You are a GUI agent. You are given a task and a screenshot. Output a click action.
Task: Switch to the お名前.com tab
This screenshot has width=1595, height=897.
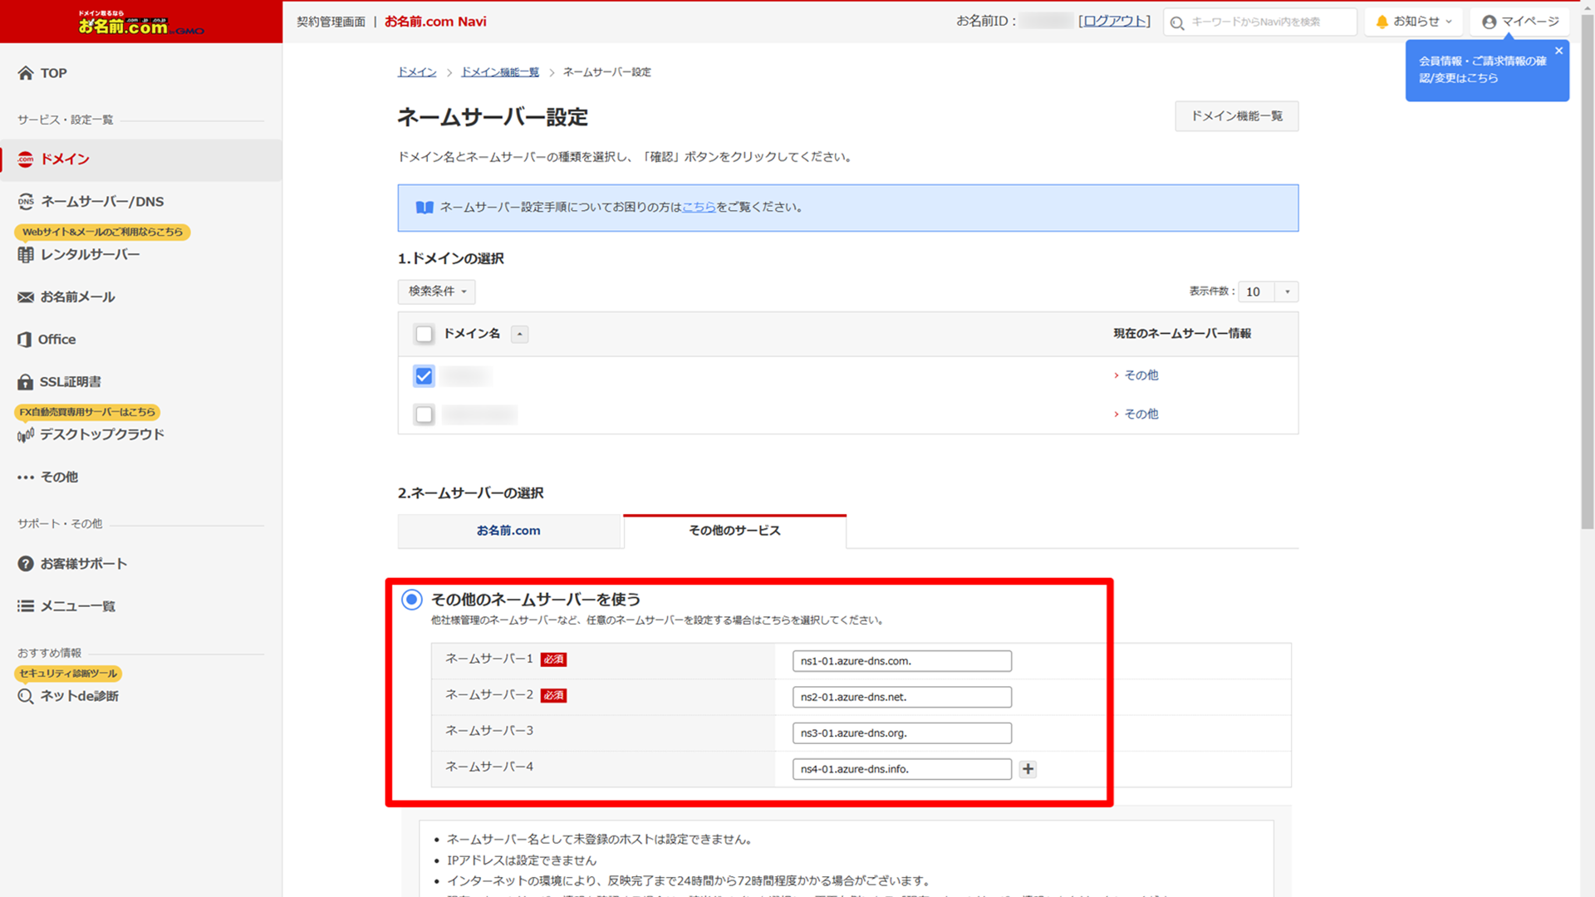(508, 531)
